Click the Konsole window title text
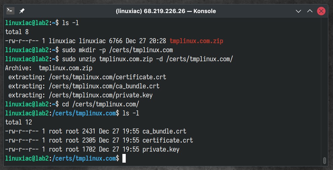This screenshot has width=333, height=170. click(x=166, y=11)
